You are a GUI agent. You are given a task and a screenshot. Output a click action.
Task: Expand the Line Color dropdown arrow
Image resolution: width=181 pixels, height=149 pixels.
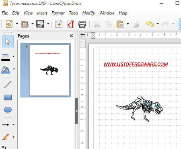tap(14, 56)
